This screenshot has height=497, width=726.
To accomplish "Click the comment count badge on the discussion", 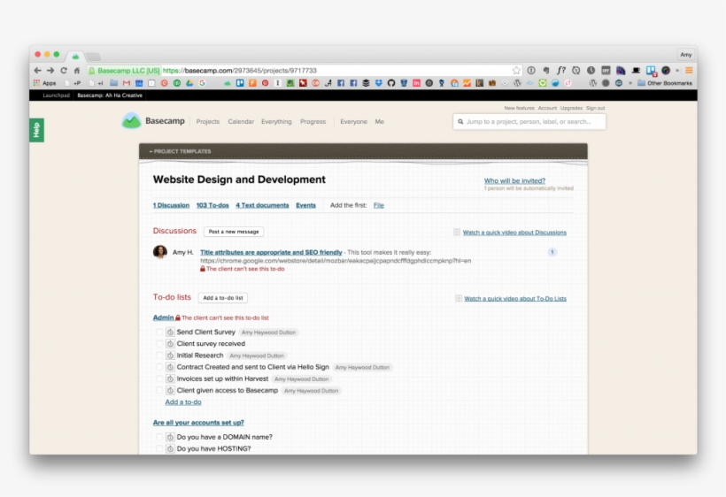I will (552, 252).
